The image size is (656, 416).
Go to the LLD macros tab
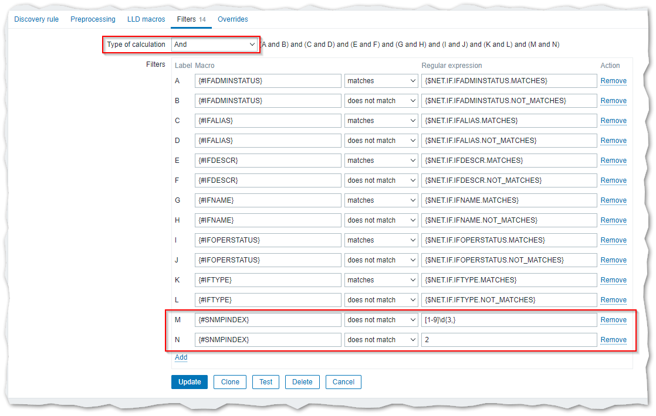pos(146,19)
